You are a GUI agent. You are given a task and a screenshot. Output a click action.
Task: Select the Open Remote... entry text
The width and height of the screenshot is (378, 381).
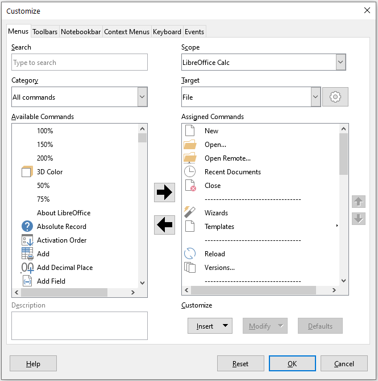[x=227, y=158]
